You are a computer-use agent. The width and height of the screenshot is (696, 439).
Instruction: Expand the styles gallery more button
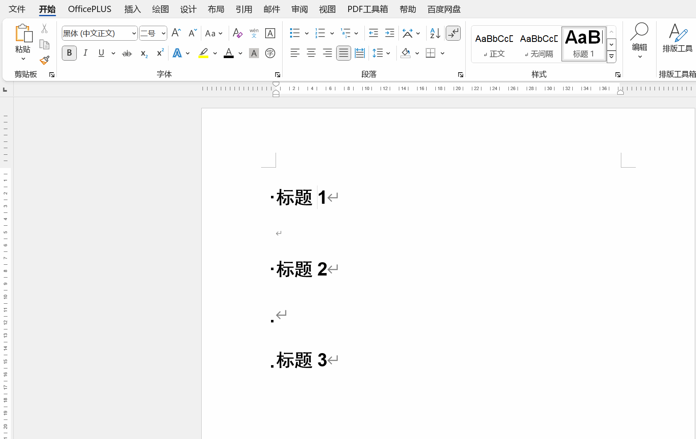611,57
